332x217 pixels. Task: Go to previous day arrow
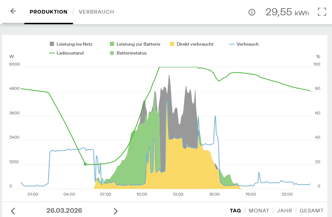(x=13, y=211)
